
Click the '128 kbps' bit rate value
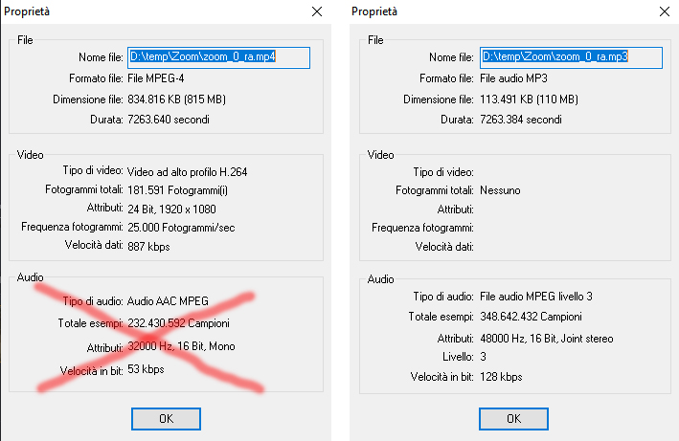pos(501,377)
